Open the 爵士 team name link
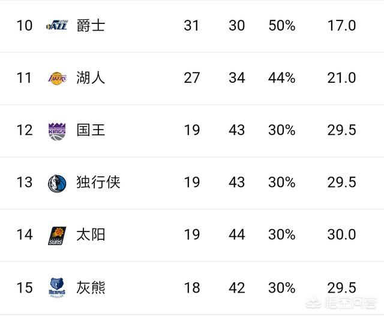384x316 pixels. [x=91, y=26]
